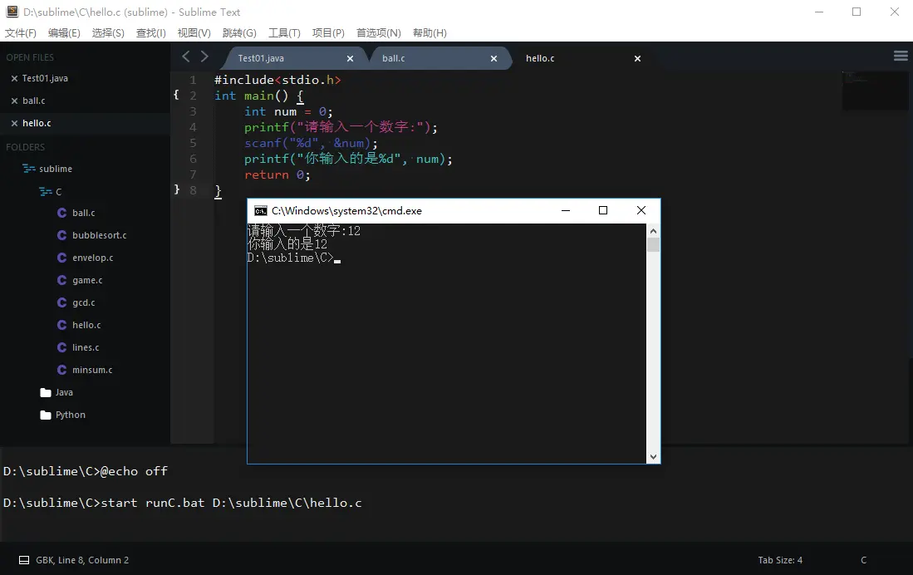Click the code minimap preview
Image resolution: width=913 pixels, height=575 pixels.
click(875, 91)
